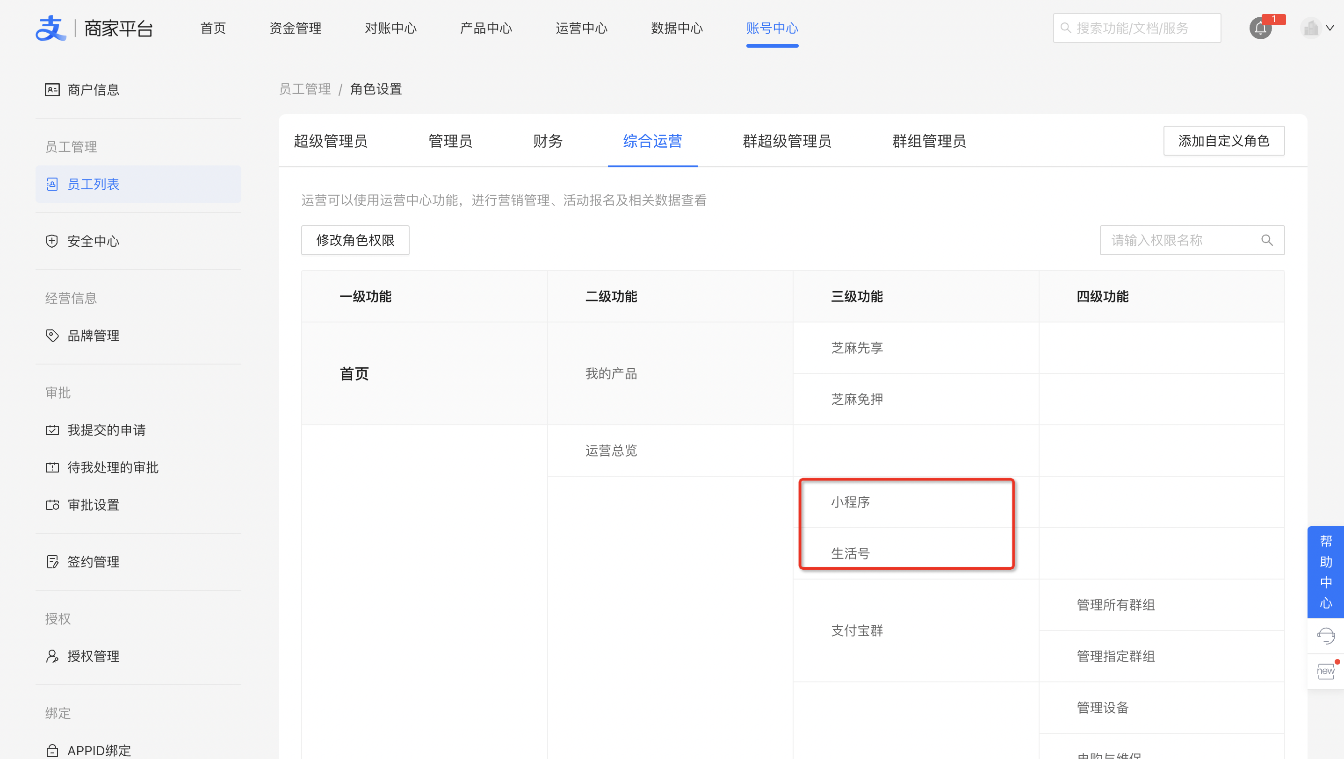This screenshot has height=759, width=1344.
Task: Click 添加自定义角色 button
Action: coord(1224,141)
